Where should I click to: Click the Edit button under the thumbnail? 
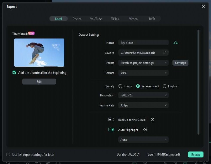39,81
